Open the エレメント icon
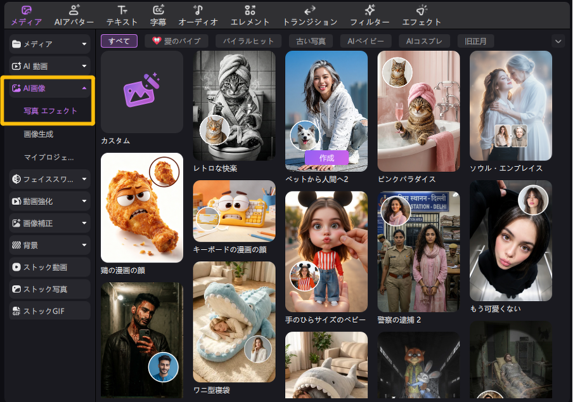The image size is (573, 402). (x=250, y=11)
